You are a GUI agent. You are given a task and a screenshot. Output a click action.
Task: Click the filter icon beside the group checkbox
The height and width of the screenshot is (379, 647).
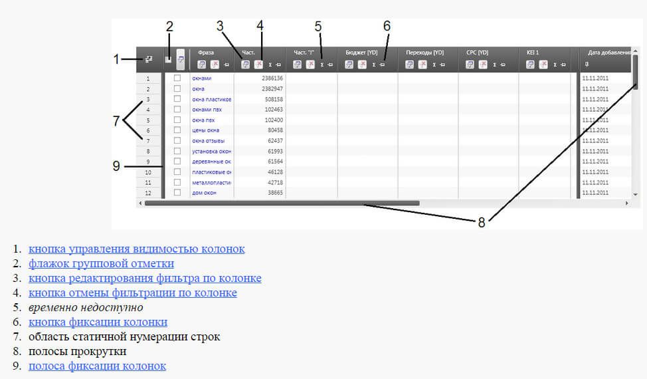point(180,59)
